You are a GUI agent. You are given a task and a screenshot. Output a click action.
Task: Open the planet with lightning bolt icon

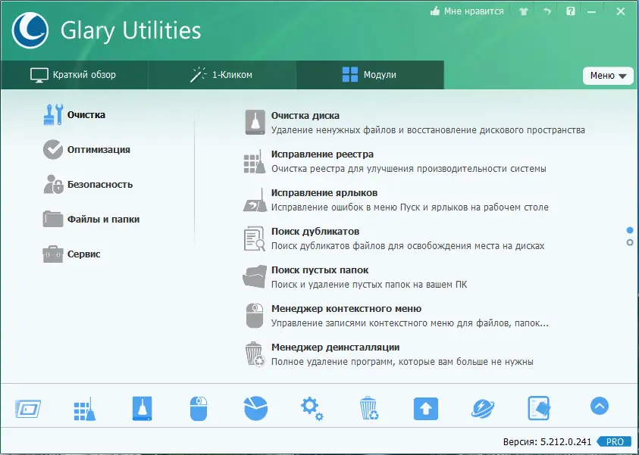point(483,409)
